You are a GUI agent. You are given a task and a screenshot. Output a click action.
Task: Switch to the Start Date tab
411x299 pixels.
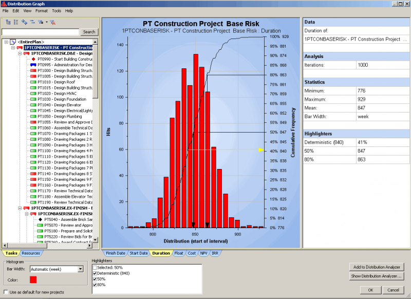(x=139, y=253)
